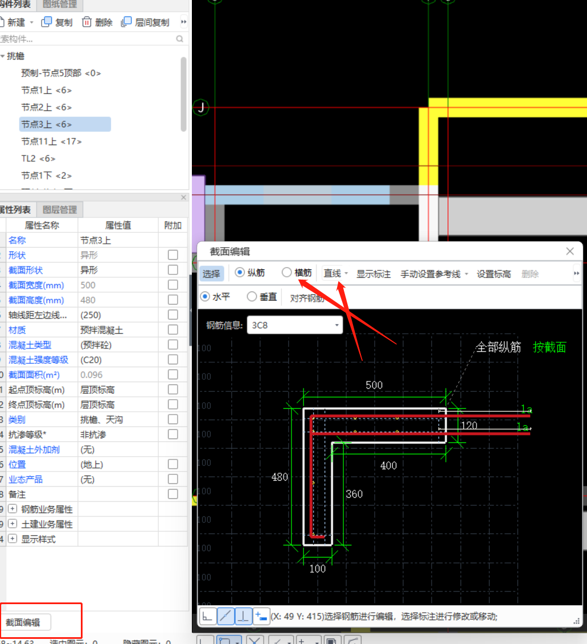Screen dimensions: 587x644
Task: Select tree item 预制-节点5顶部 <0>
Action: pos(61,73)
